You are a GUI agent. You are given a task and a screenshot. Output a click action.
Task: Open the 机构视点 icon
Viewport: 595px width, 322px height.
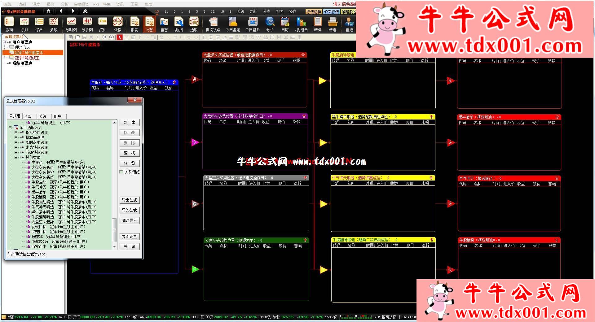tap(213, 24)
